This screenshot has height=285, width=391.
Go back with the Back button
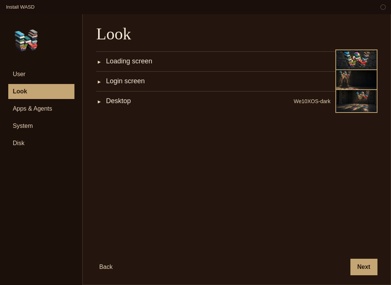click(x=106, y=267)
